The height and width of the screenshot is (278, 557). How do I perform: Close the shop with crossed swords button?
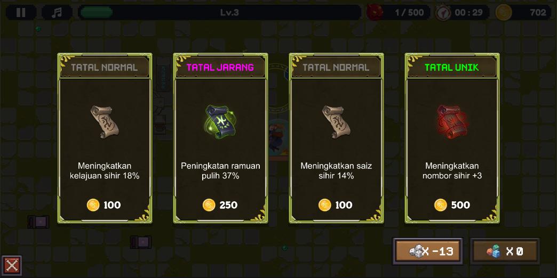click(11, 266)
